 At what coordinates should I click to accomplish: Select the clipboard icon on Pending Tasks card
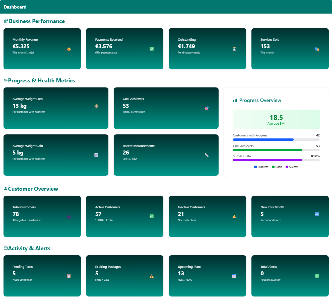[x=69, y=276]
